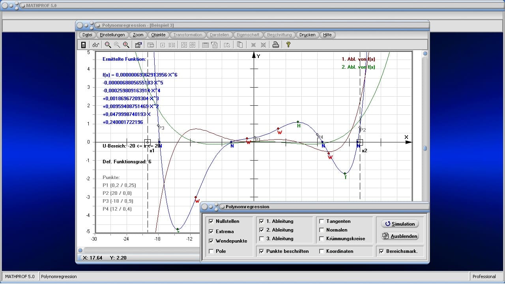Enable the Normalen checkbox

click(x=322, y=230)
